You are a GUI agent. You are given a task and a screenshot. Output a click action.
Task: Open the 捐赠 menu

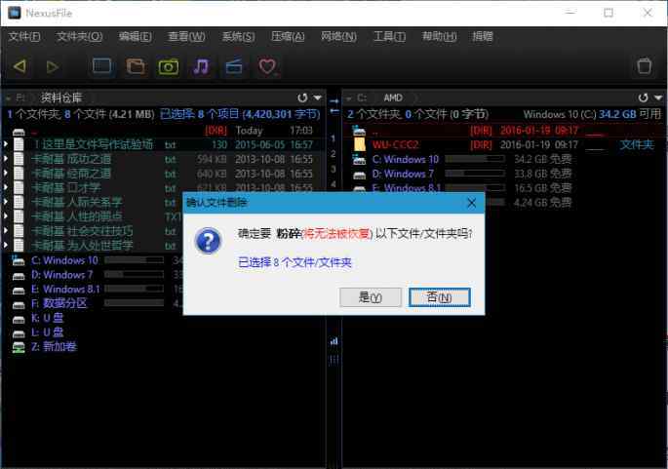(483, 37)
